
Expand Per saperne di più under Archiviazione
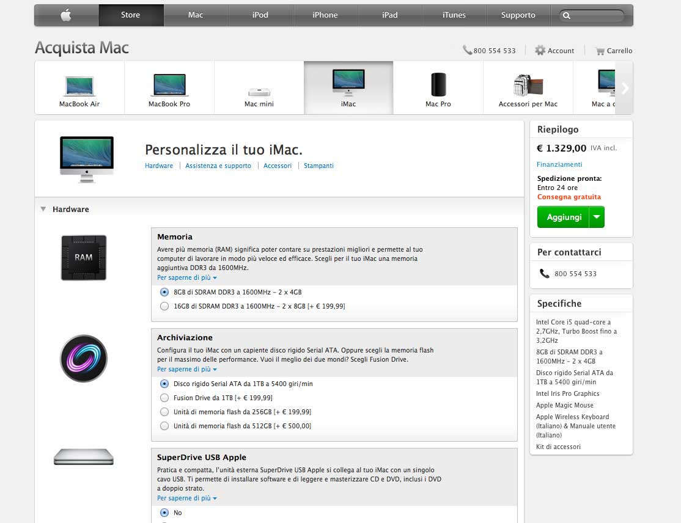point(186,369)
